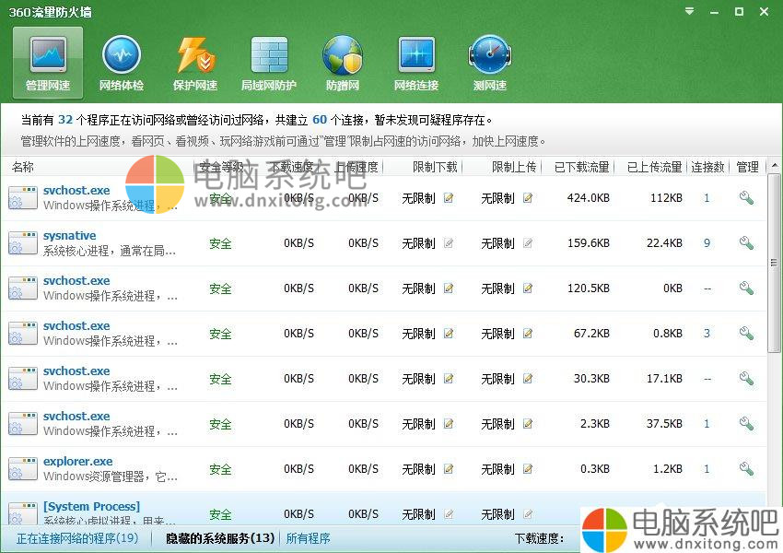Click the 管理 column header

tap(748, 167)
